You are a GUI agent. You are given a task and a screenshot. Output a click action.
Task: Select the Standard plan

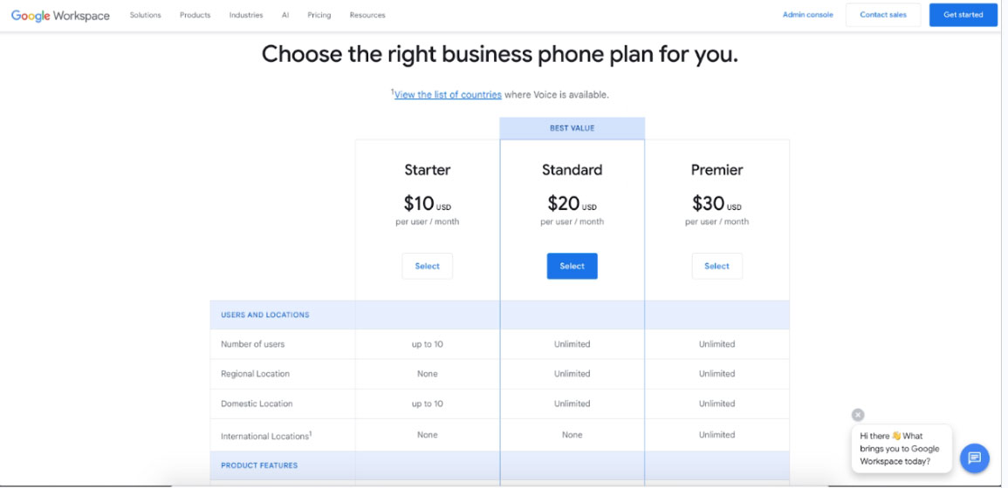coord(573,266)
